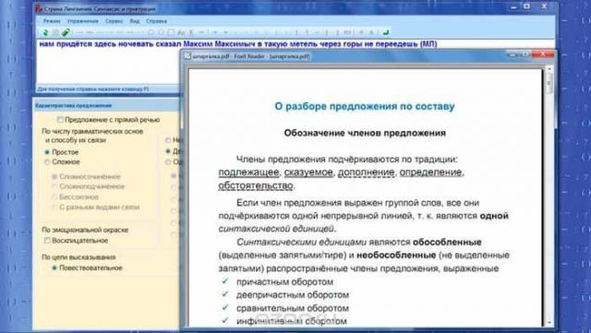
Task: Open the Вид menu
Action: coord(135,21)
